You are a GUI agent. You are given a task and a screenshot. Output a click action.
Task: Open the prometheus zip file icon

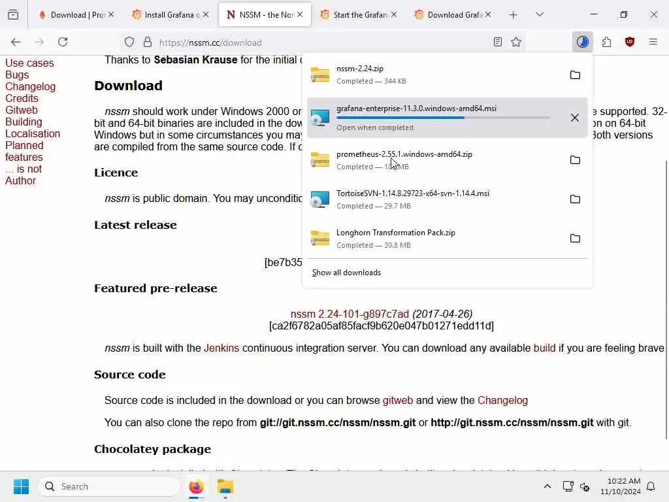[x=320, y=160]
